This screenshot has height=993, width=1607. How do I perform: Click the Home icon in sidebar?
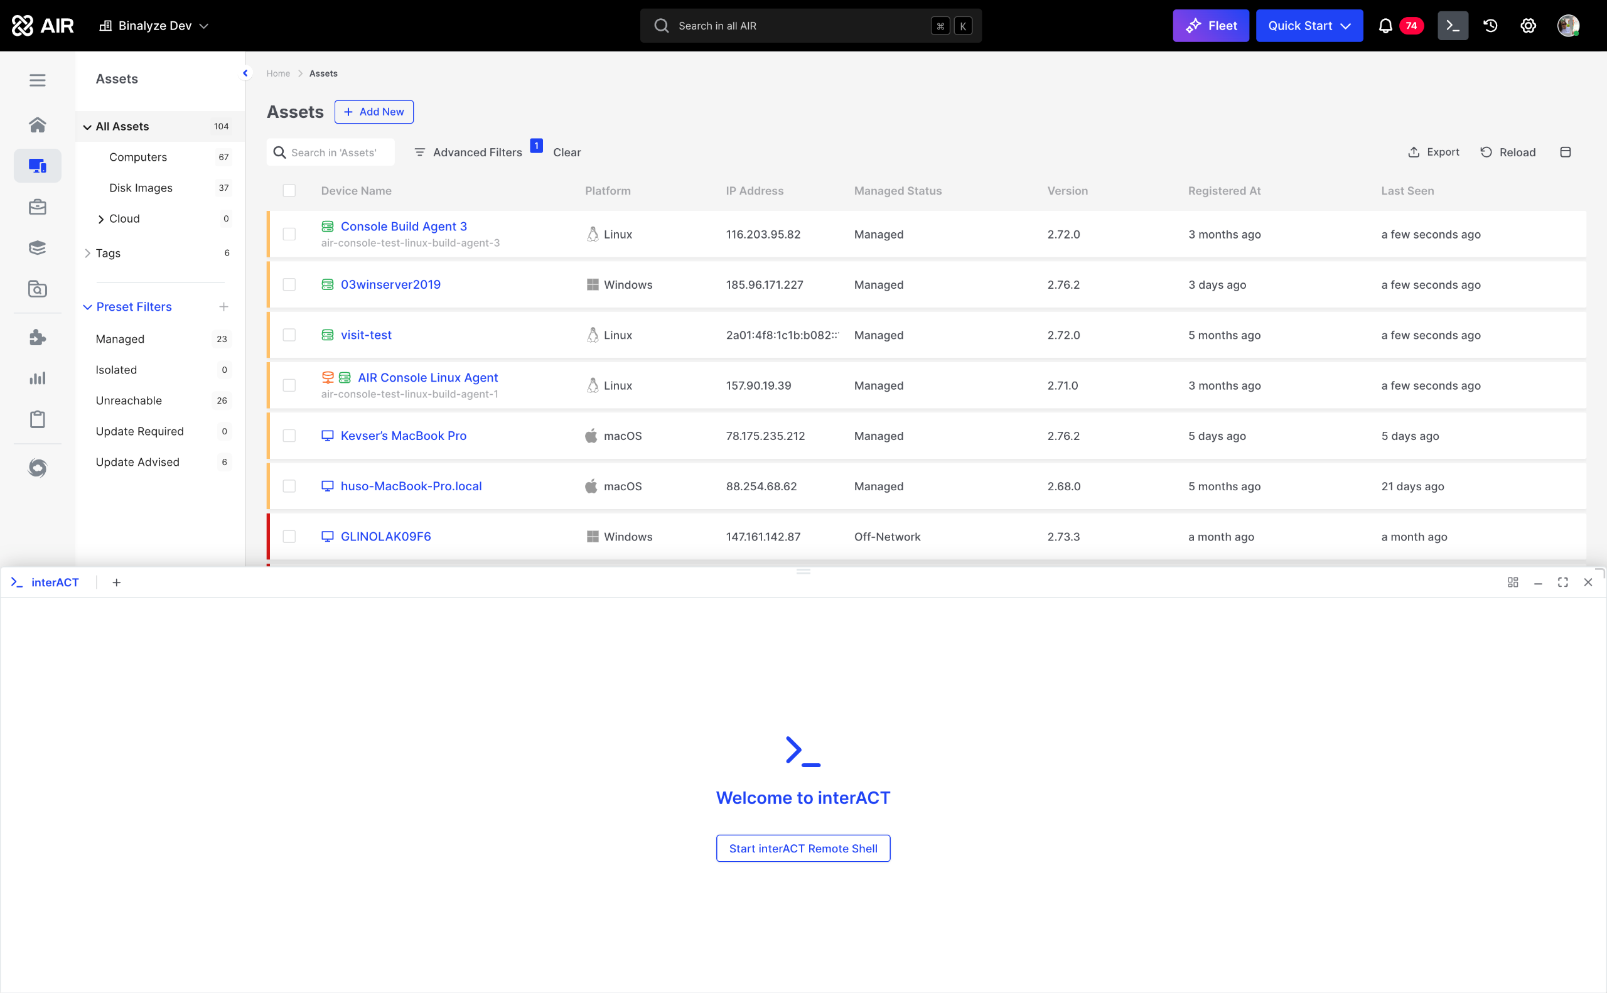tap(38, 125)
